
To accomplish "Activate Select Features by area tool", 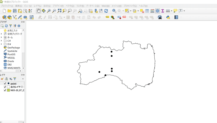I will (127, 11).
